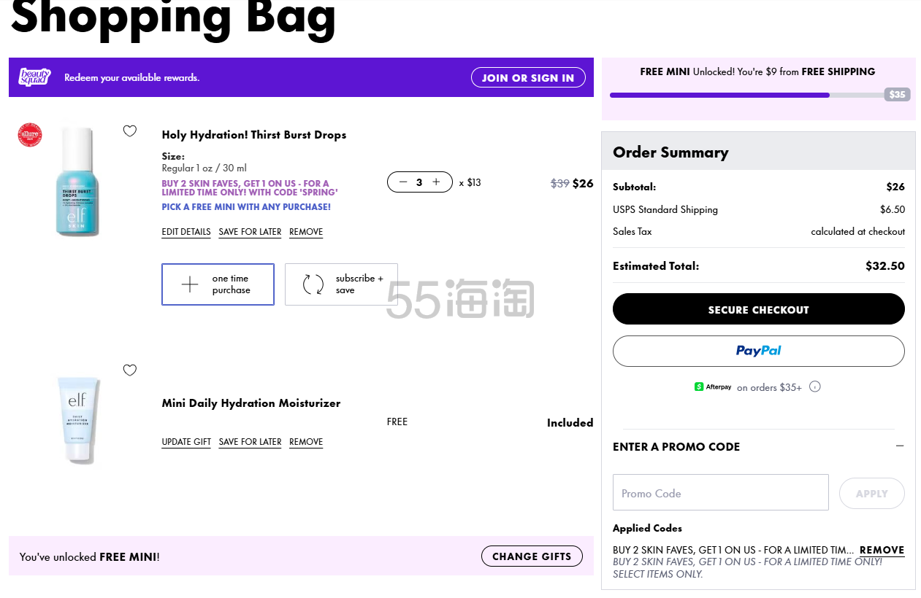This screenshot has height=598, width=921.
Task: Click the Promo Code input field
Action: [720, 492]
